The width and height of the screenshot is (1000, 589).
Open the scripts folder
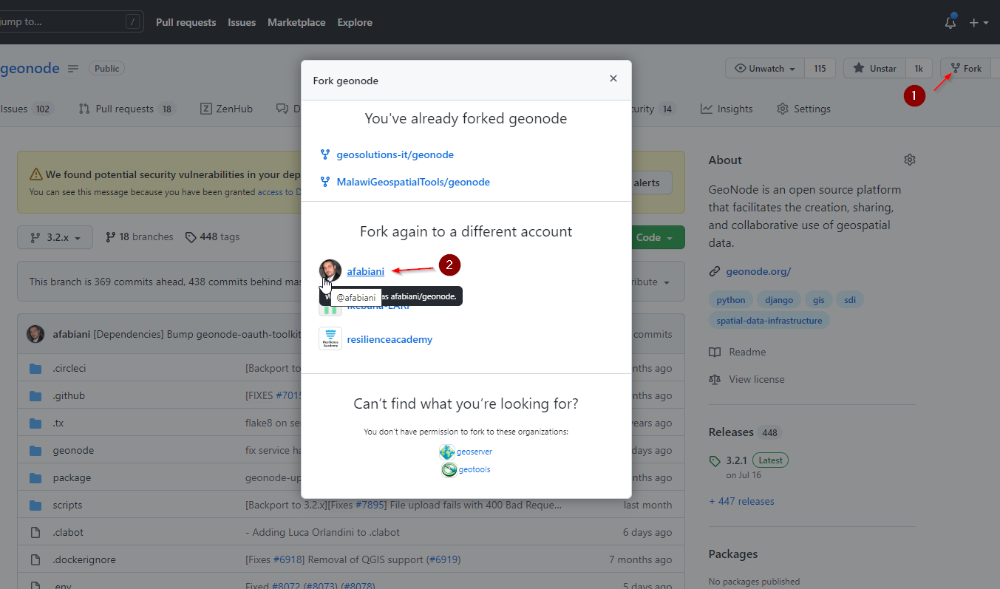[x=67, y=505]
